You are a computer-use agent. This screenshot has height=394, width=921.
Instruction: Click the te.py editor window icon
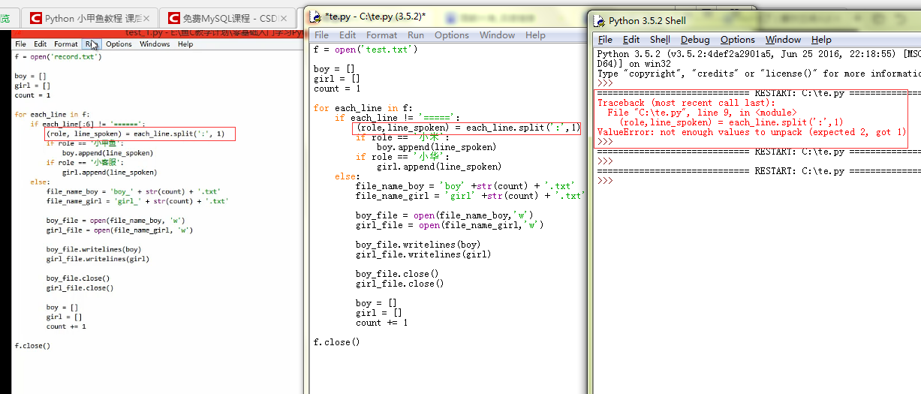(318, 16)
